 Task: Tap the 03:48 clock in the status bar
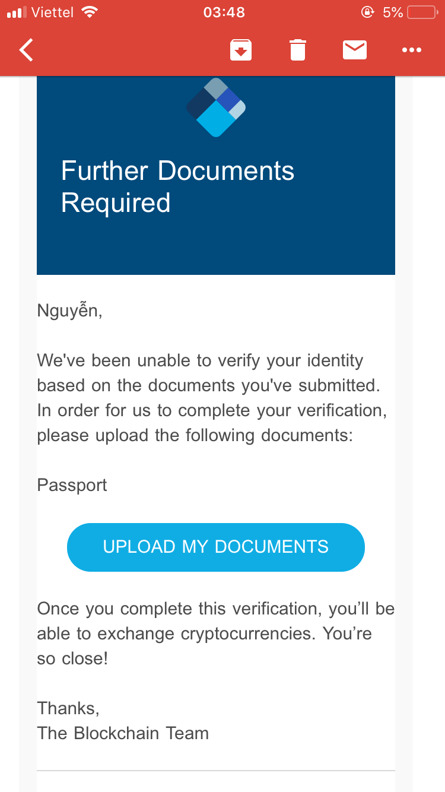(x=224, y=12)
